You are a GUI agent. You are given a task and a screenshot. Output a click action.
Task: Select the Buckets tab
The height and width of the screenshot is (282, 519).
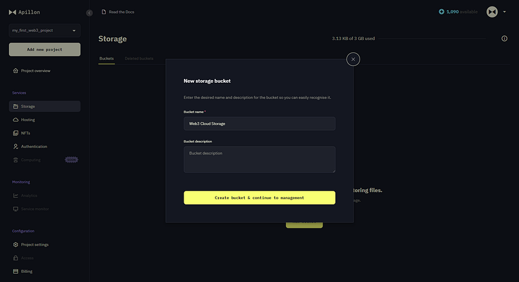coord(106,58)
